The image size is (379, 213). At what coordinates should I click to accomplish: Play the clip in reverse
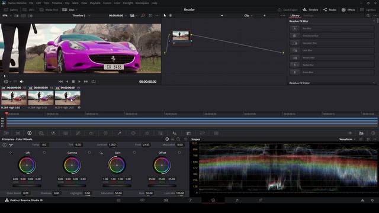pos(67,82)
